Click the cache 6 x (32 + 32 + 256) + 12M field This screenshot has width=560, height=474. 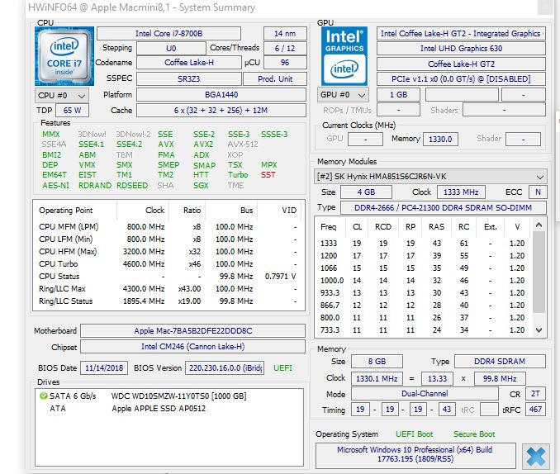pyautogui.click(x=221, y=111)
